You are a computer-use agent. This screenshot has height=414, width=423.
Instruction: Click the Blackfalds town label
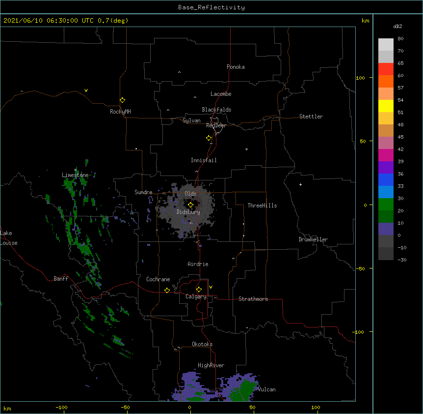(216, 110)
